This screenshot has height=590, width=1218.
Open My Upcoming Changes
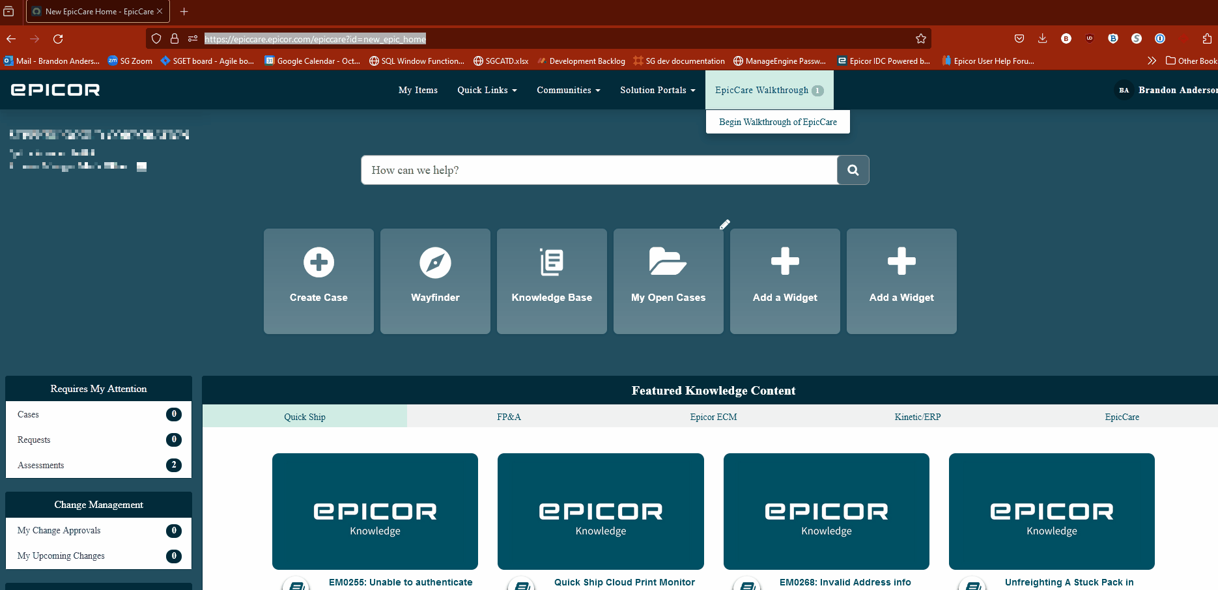(x=99, y=556)
